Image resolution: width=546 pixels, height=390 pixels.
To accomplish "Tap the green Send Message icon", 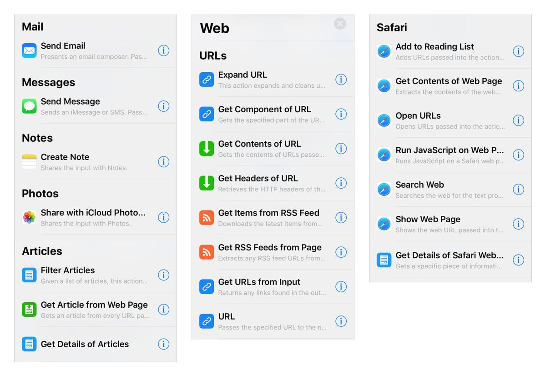I will pos(29,106).
